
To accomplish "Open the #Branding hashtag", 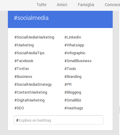I will point(73,77).
